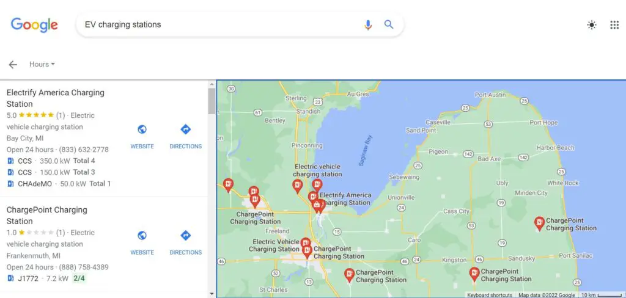Click the J1772 7.2 kW connector icon
The height and width of the screenshot is (298, 626).
click(x=11, y=278)
